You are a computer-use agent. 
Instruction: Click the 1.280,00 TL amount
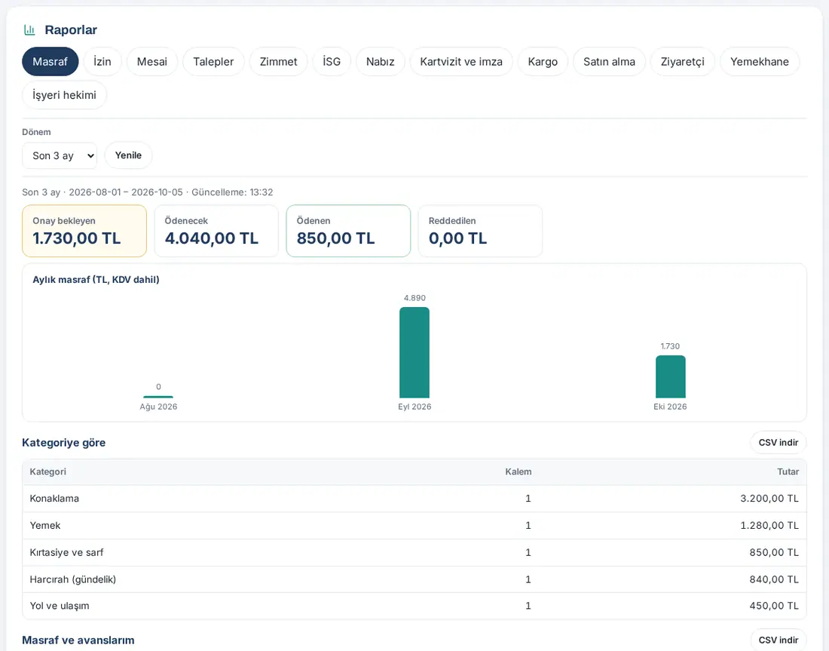point(769,526)
